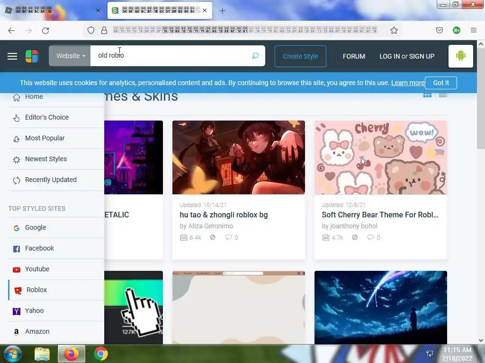The height and width of the screenshot is (363, 485).
Task: Open the beige pastel theme thumbnail
Action: coord(239,307)
